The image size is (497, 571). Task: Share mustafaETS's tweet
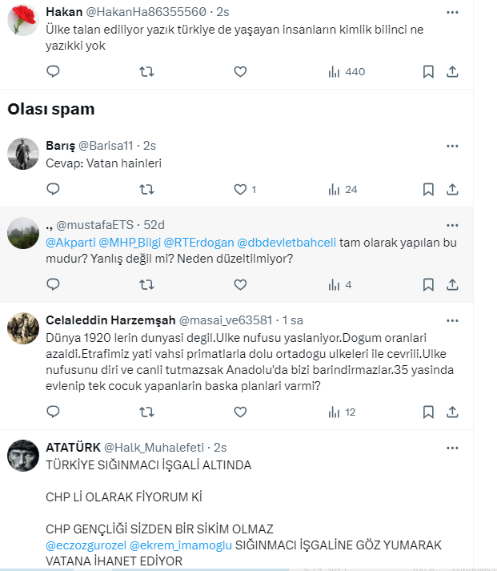(x=452, y=284)
